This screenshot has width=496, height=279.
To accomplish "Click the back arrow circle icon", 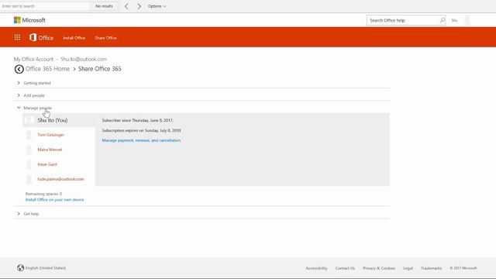I will (19, 69).
